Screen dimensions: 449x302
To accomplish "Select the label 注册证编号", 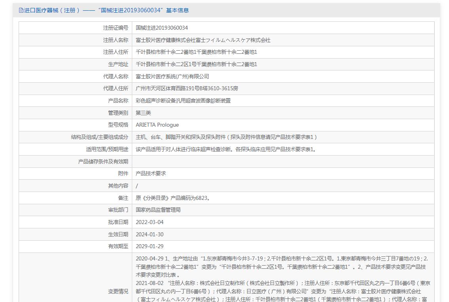I will point(116,28).
